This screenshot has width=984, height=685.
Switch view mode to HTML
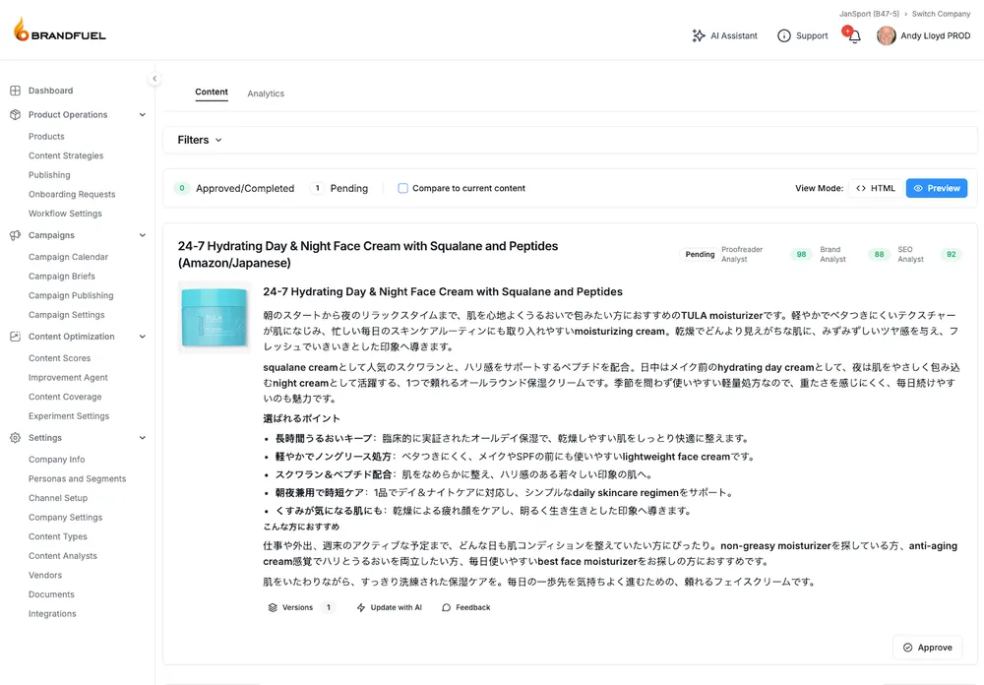(x=876, y=188)
